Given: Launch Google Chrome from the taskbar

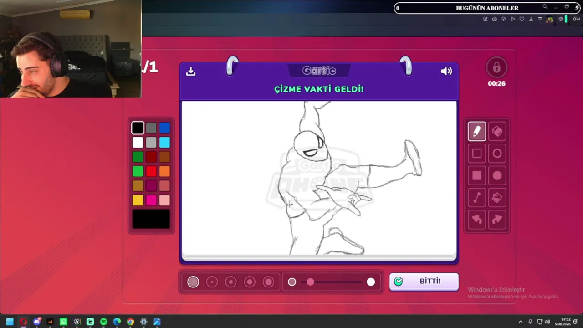Looking at the screenshot, I should pyautogui.click(x=130, y=322).
